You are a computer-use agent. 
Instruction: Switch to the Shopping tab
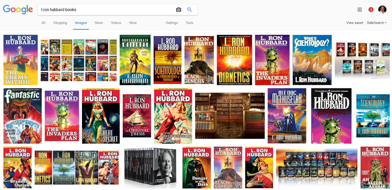click(60, 23)
